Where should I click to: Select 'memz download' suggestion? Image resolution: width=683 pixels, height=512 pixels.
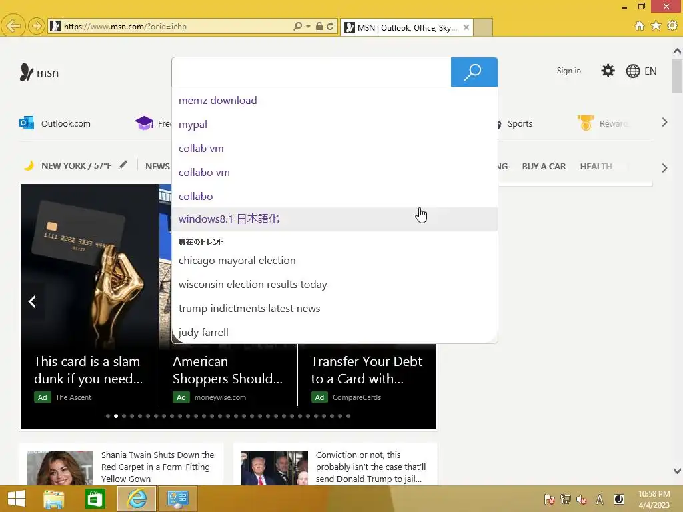(335, 101)
